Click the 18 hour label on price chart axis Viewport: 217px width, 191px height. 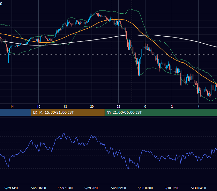(65, 107)
